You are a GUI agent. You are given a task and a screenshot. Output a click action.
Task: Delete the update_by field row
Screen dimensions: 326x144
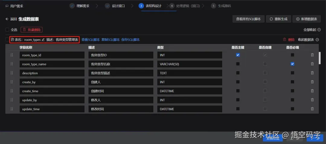(x=312, y=100)
